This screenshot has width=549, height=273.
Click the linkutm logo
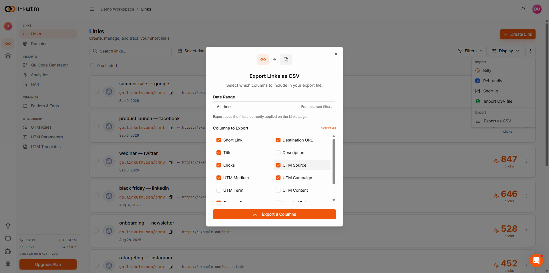pyautogui.click(x=22, y=9)
